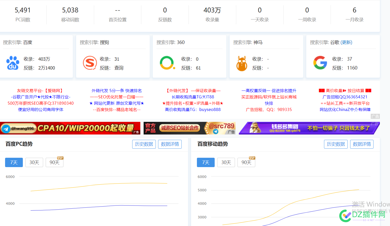Screen dimensions: 390x226
Task: Click Google 收录 value 37
Action: [x=350, y=59]
